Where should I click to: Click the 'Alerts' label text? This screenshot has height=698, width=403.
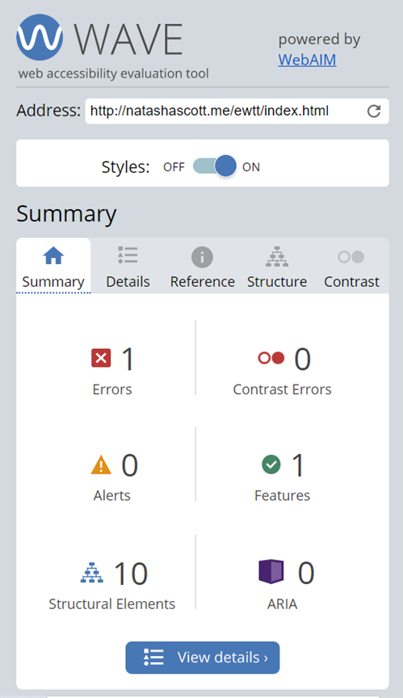pyautogui.click(x=112, y=495)
